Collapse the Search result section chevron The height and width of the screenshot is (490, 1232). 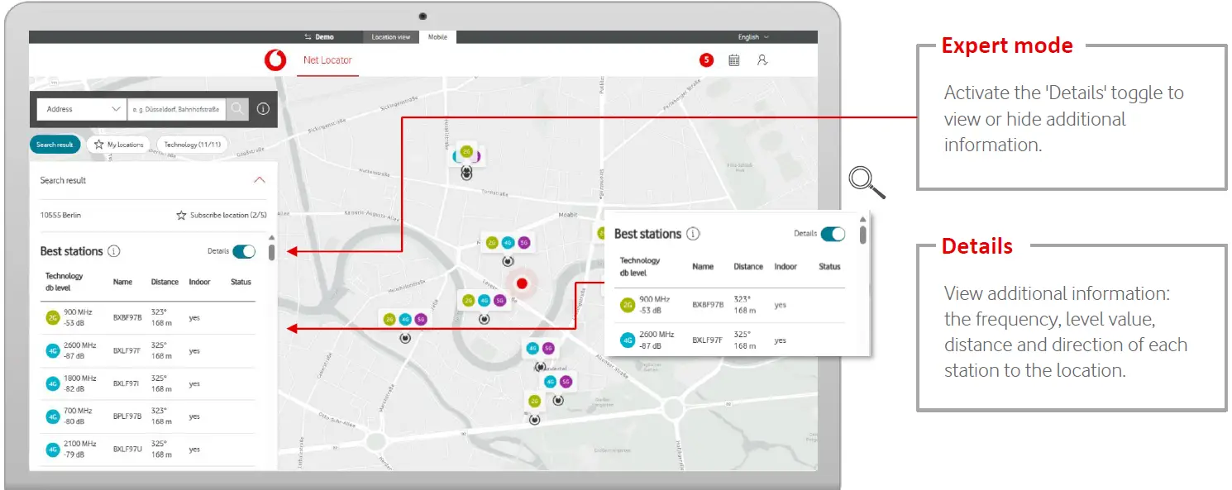[x=260, y=180]
